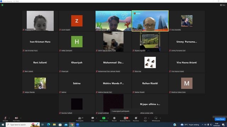Click the Ummy Purnama... tile name
227x127 pixels.
pyautogui.click(x=187, y=42)
